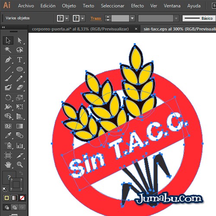The height and width of the screenshot is (216, 216).
Task: Select the Paintbrush tool
Action: point(8,78)
